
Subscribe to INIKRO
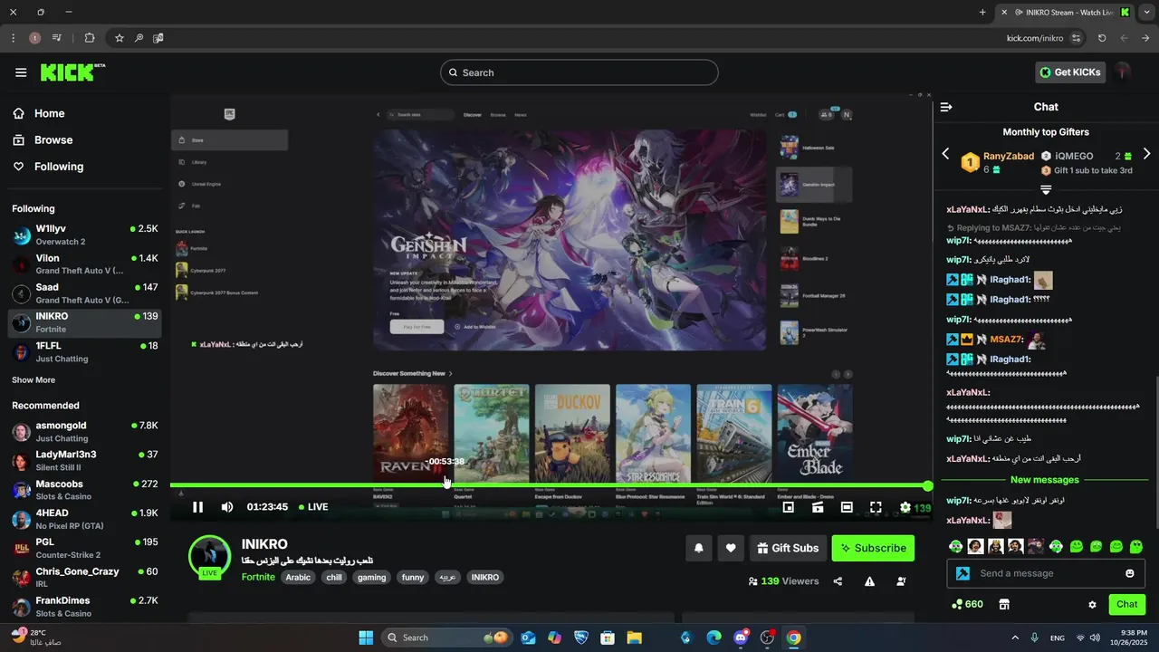click(x=873, y=548)
